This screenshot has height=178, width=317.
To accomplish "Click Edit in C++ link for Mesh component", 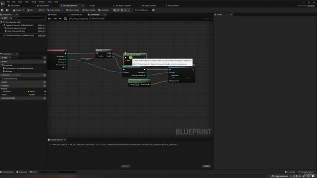I will [42, 31].
